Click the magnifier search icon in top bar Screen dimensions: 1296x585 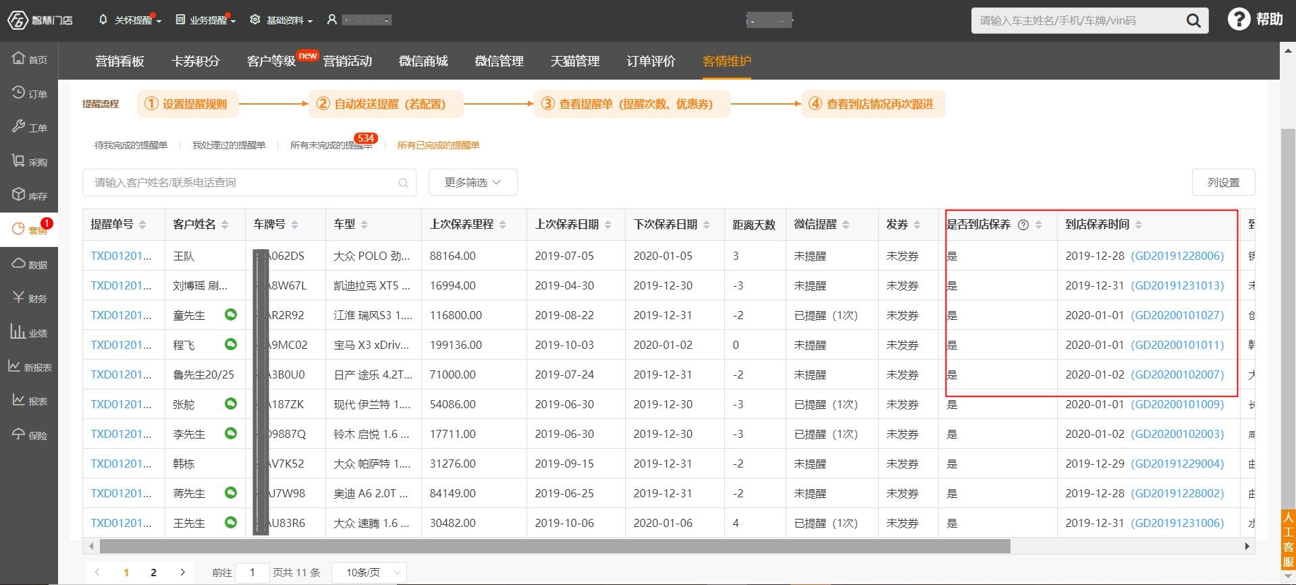[x=1193, y=21]
